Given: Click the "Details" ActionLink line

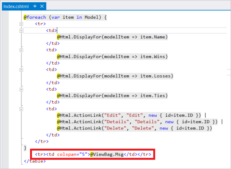Looking at the screenshot, I should tap(140, 122).
